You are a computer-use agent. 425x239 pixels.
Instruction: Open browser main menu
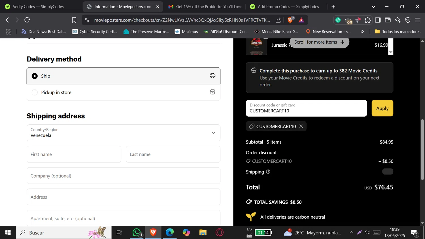[418, 20]
